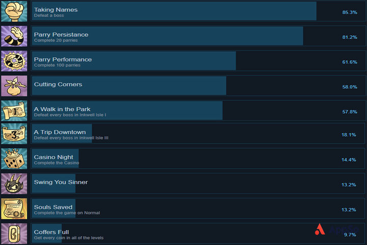The image size is (367, 245).
Task: Select the Parry Performance sun icon
Action: click(14, 61)
